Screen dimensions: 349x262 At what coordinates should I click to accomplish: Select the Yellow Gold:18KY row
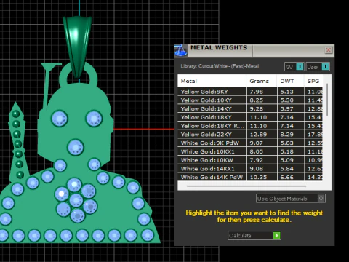click(x=250, y=117)
